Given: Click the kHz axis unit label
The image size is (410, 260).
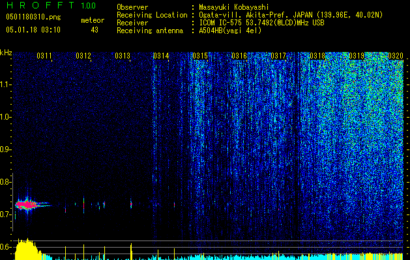Looking at the screenshot, I should tap(6, 53).
